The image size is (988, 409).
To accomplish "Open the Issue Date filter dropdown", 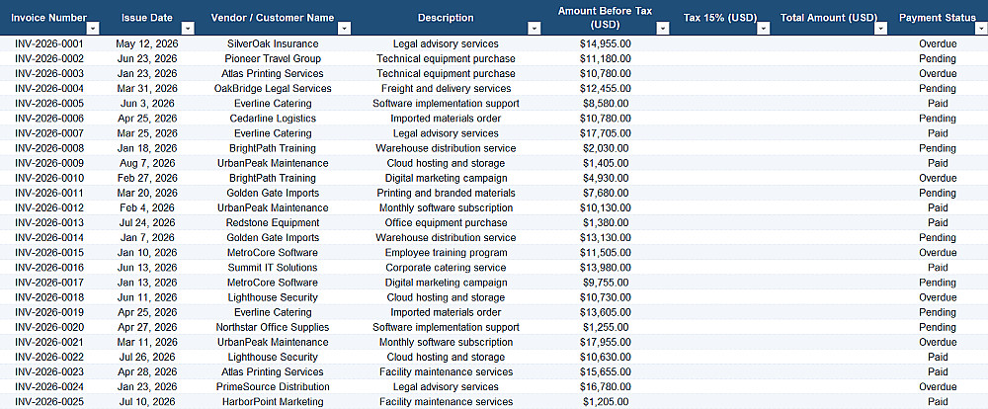I will [188, 29].
